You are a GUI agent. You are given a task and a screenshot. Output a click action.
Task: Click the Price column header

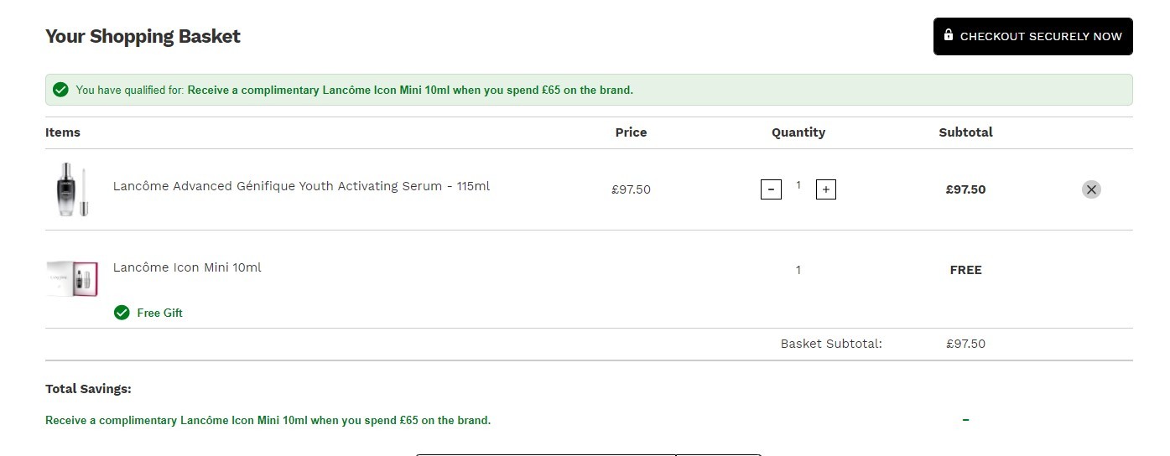coord(632,132)
